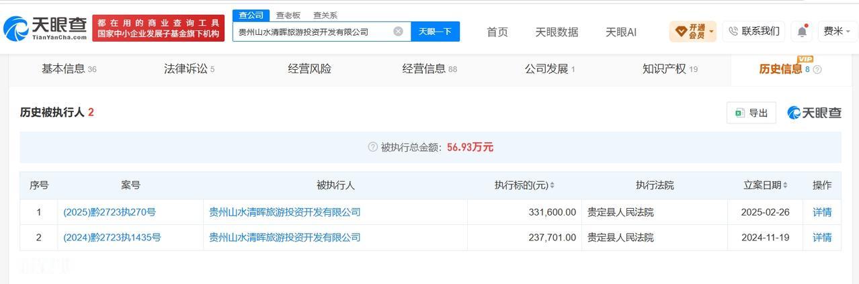Open the 法律诉讼 tab

[189, 68]
